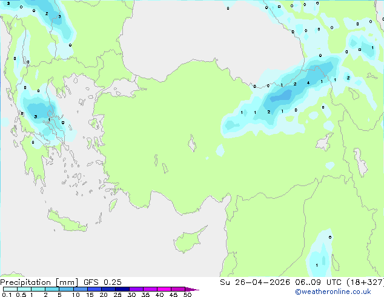Select the purple swatch between 30 and 35
Viewport: 384px width, 297px height.
click(136, 289)
